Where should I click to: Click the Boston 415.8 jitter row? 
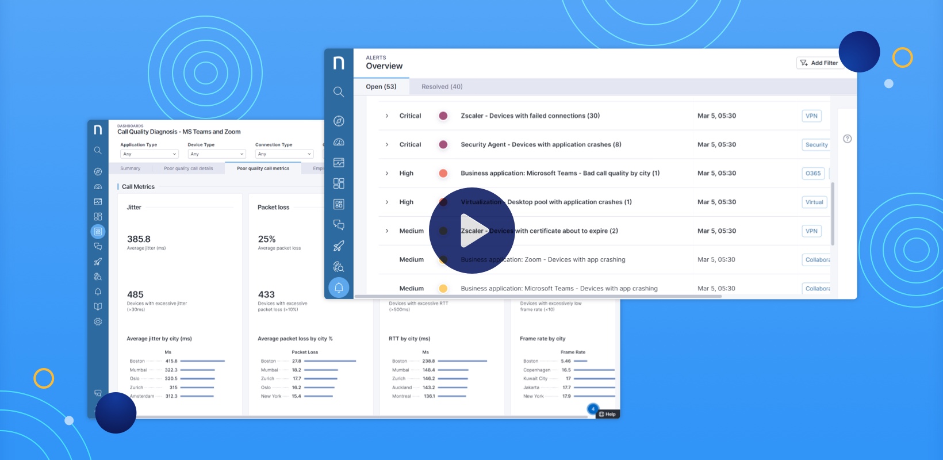click(177, 361)
